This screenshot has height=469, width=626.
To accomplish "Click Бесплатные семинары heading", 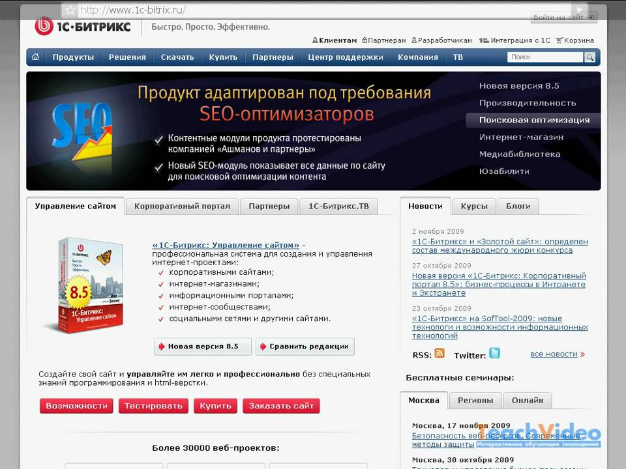I will tap(460, 378).
